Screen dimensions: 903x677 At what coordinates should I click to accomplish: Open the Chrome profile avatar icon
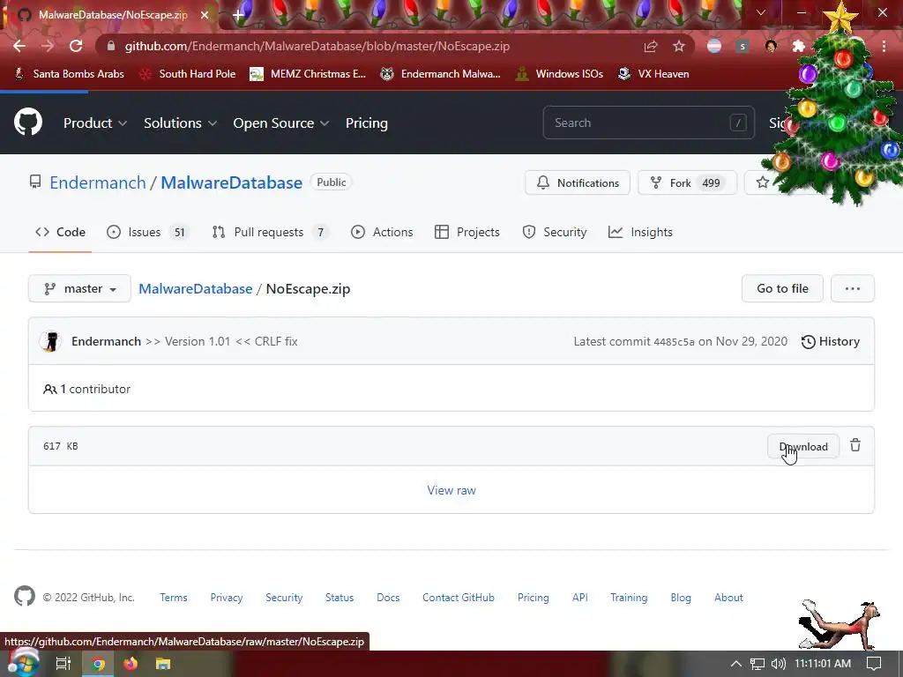click(771, 46)
